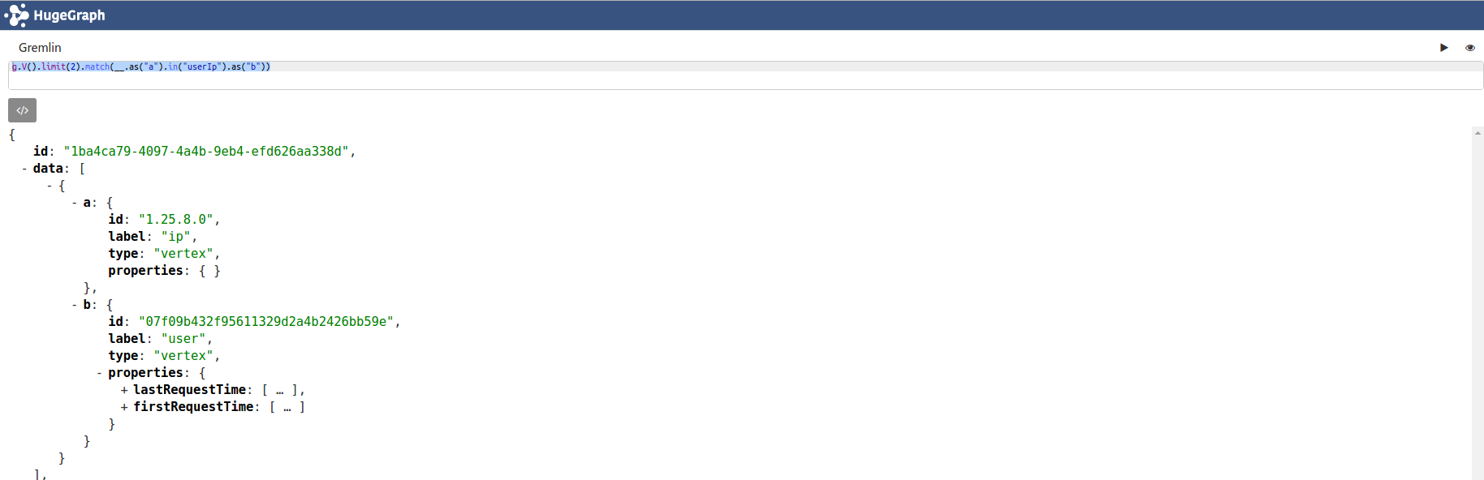Click the top-level result id string
Screen dimensions: 1484x480
click(206, 152)
